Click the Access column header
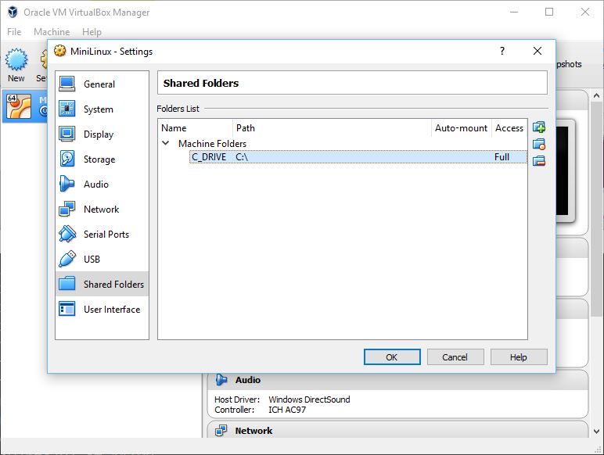 pyautogui.click(x=509, y=128)
